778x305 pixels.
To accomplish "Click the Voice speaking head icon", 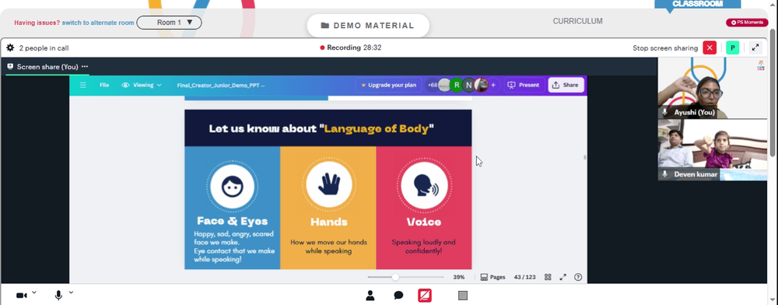I will [x=424, y=186].
